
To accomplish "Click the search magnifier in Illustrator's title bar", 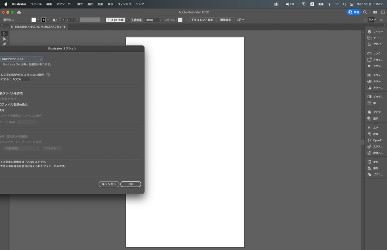I will (x=365, y=12).
